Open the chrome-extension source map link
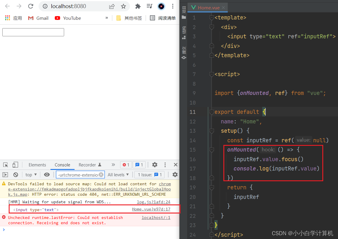 [x=89, y=189]
